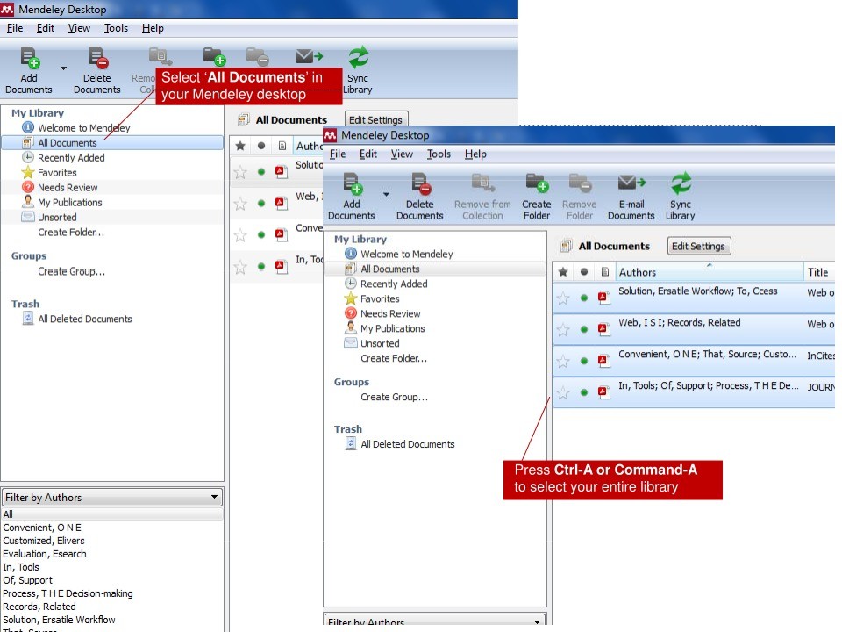
Task: Select All Documents in front window library
Action: [436, 269]
